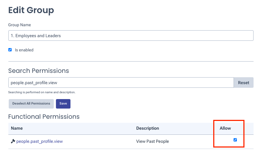Save the group changes
The width and height of the screenshot is (259, 153).
coord(63,104)
